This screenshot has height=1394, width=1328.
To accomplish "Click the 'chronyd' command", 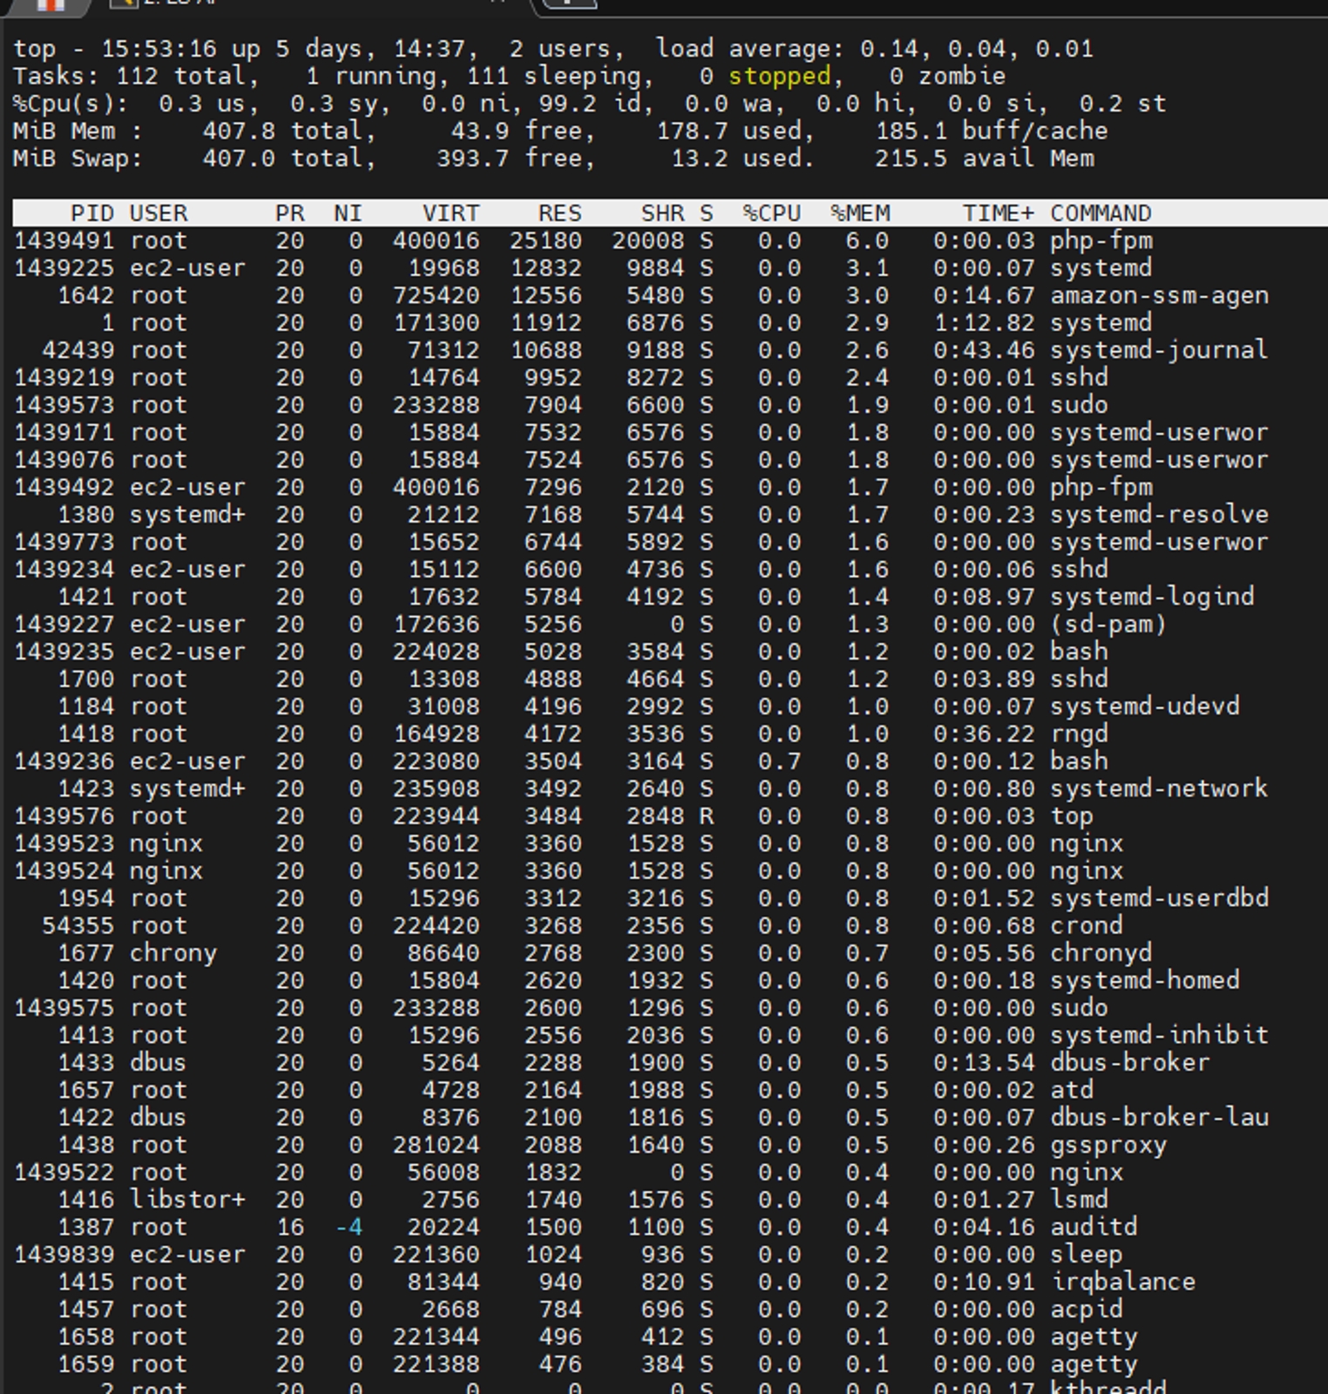I will (1101, 953).
